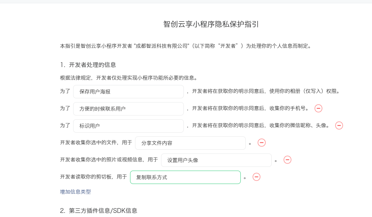Edit the 设置用户头像 purpose field
Screen dimensions: 372x217
tap(216, 160)
